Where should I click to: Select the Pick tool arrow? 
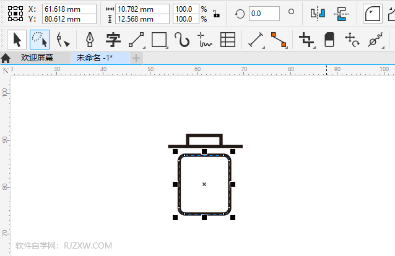[x=17, y=40]
